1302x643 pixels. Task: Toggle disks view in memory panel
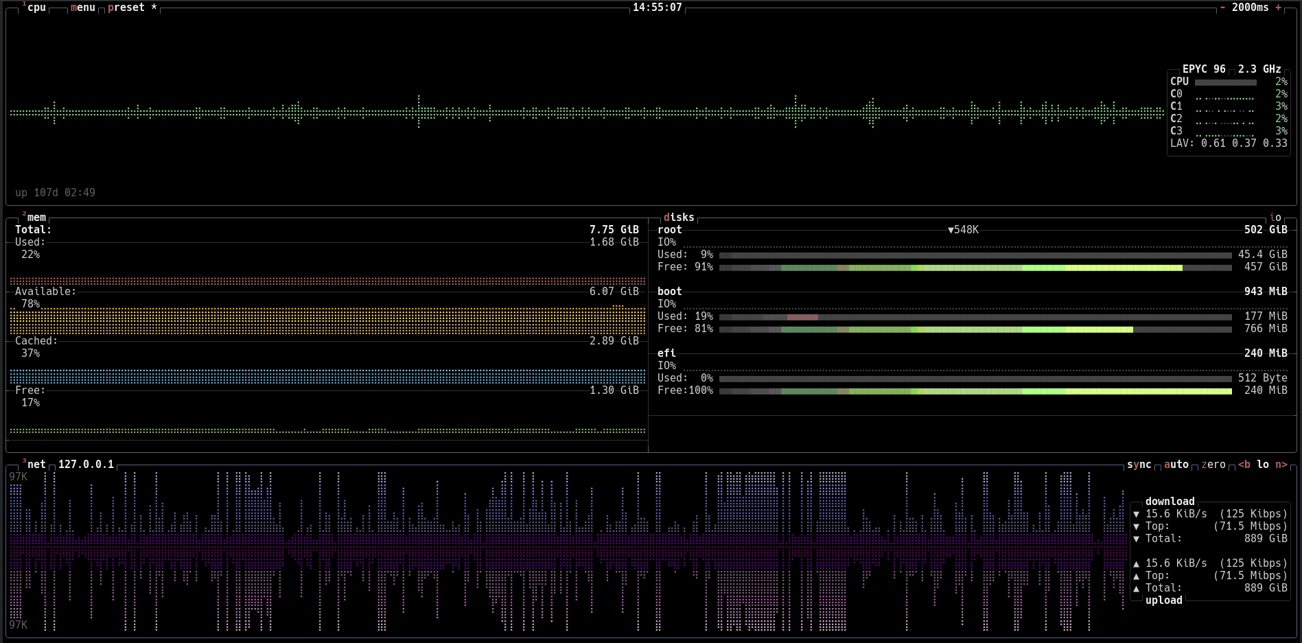coord(679,218)
